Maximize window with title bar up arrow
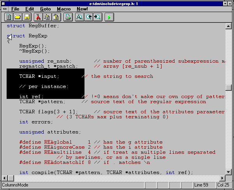 click(230, 4)
